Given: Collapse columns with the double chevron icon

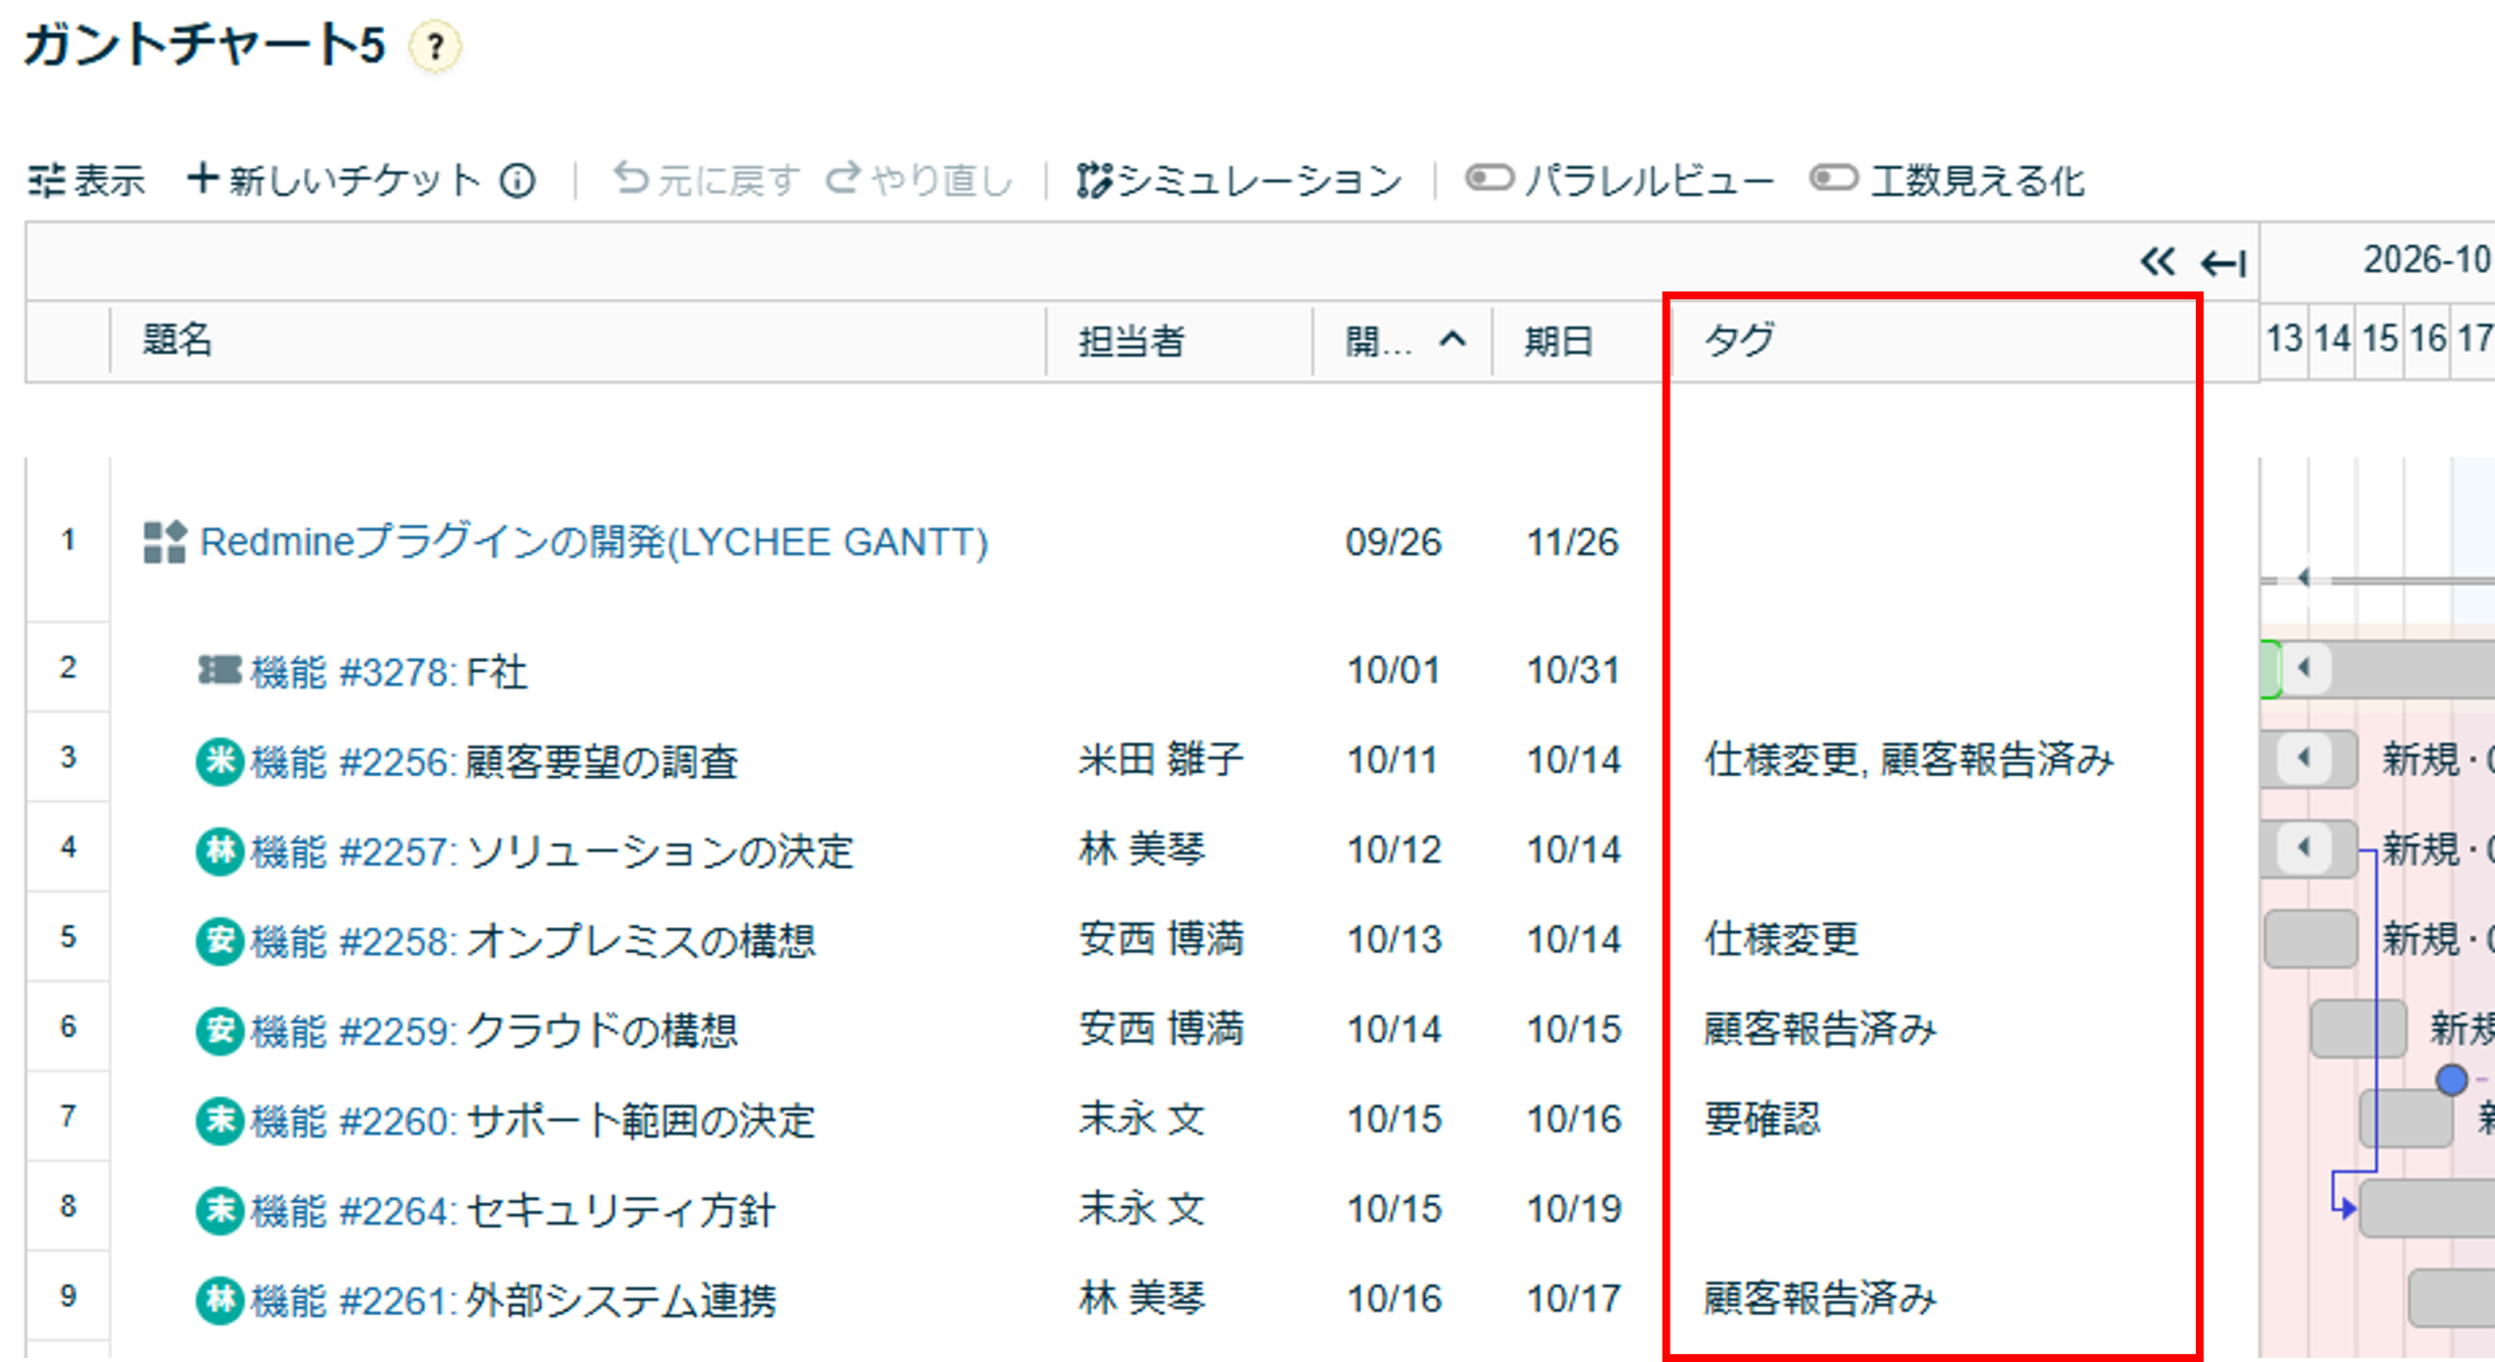Looking at the screenshot, I should [x=2158, y=261].
